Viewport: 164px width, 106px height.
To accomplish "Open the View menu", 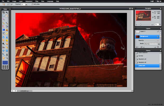I will click(x=43, y=1).
